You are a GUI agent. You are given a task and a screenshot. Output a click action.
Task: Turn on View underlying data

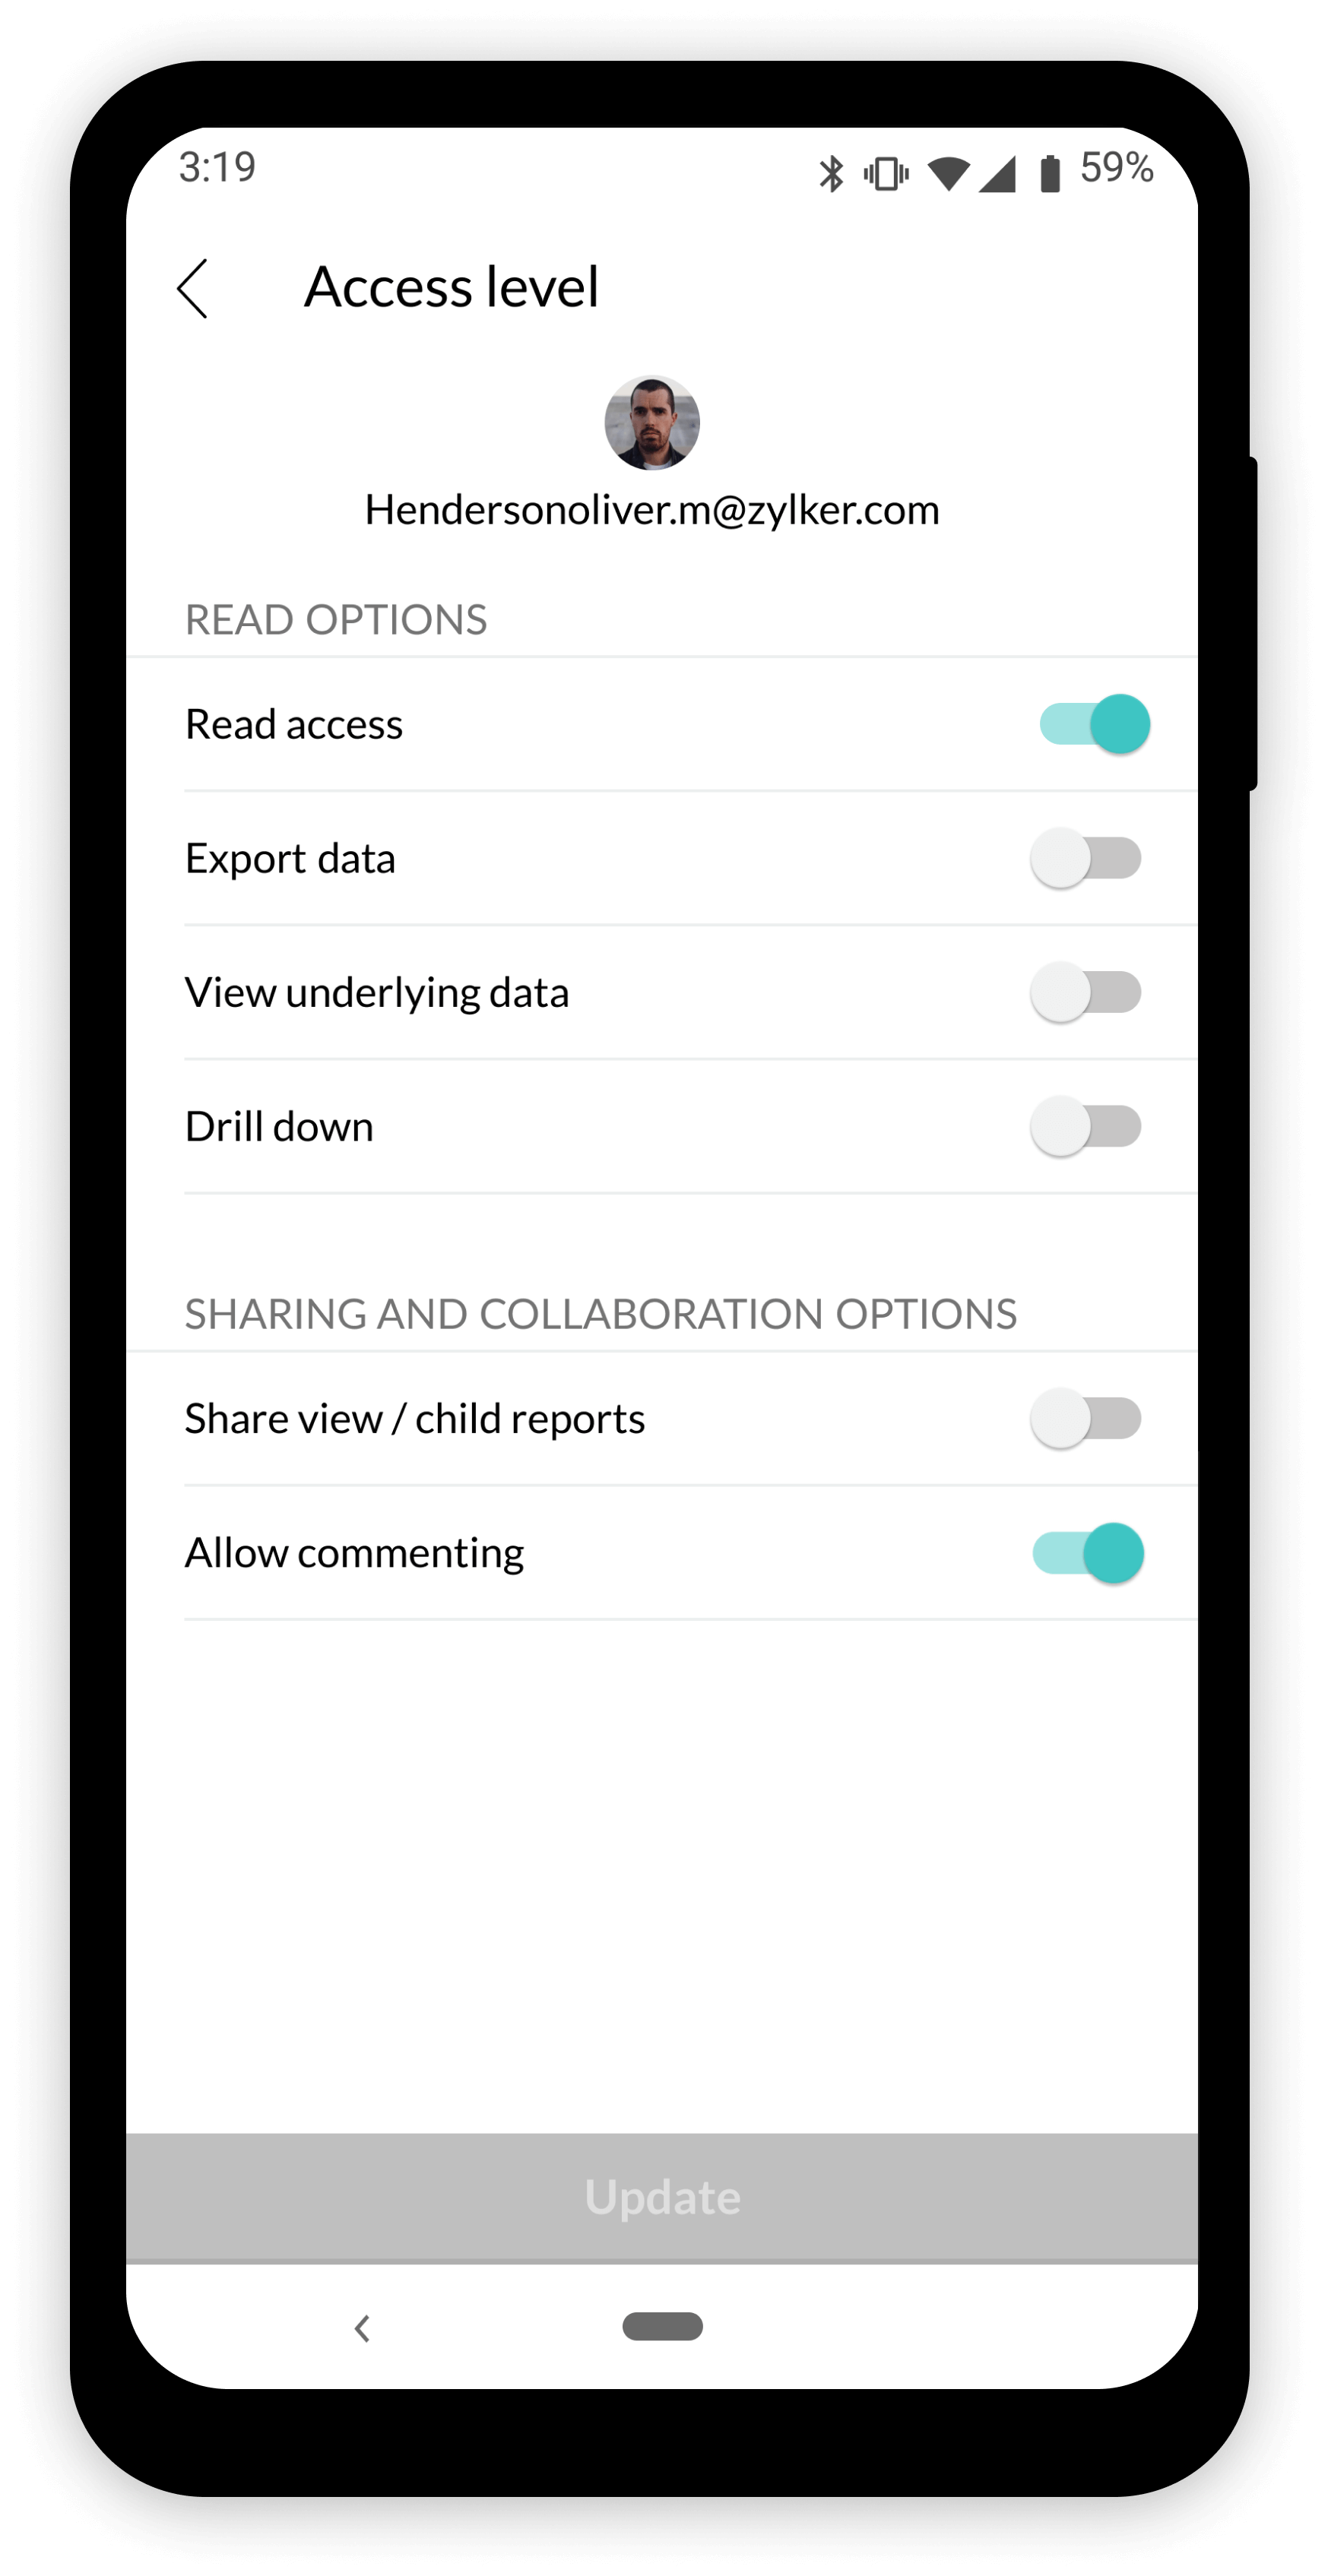pos(1086,992)
